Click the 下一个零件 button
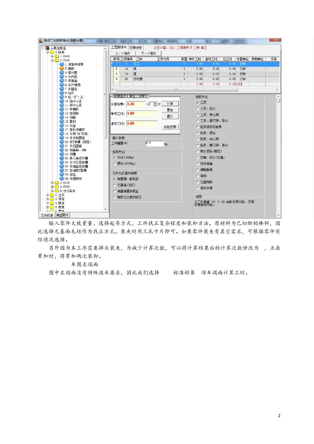The height and width of the screenshot is (444, 314). pos(148,53)
